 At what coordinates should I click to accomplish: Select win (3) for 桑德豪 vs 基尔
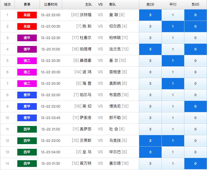point(150,61)
